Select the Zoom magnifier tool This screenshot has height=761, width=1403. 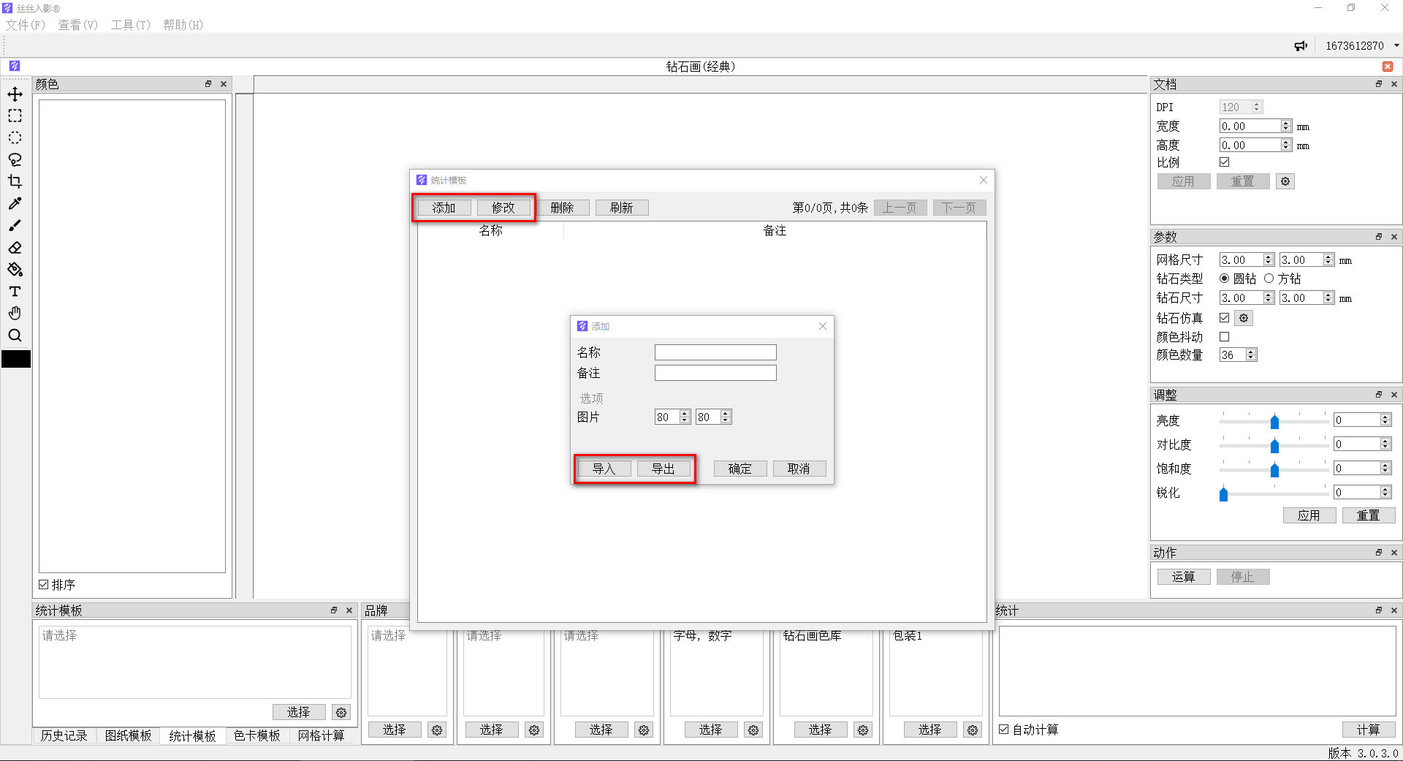(15, 336)
